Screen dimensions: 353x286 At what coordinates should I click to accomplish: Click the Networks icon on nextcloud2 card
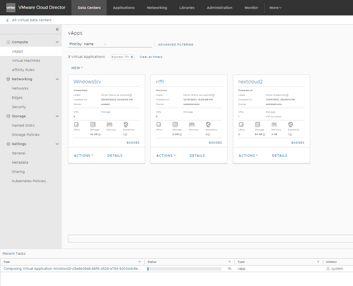(x=290, y=124)
